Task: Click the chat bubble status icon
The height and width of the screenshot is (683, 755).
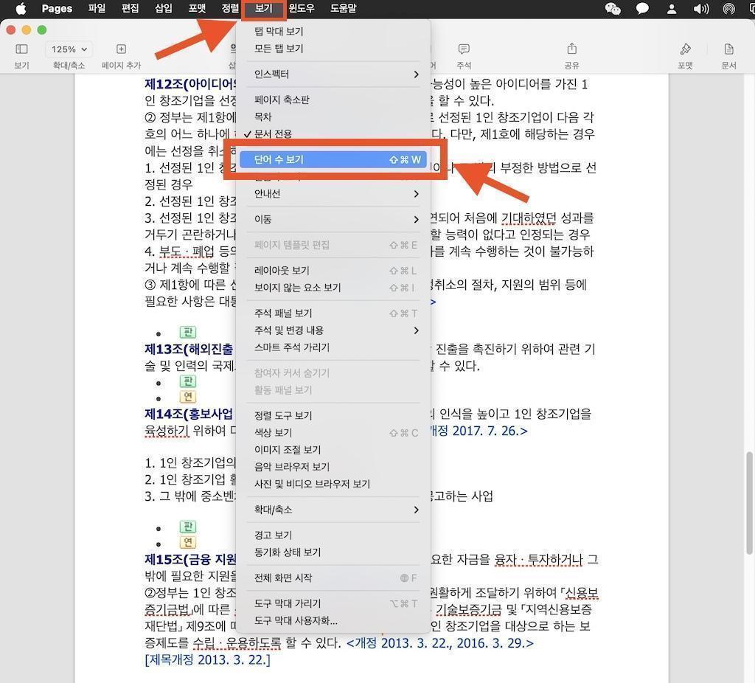Action: [x=642, y=9]
